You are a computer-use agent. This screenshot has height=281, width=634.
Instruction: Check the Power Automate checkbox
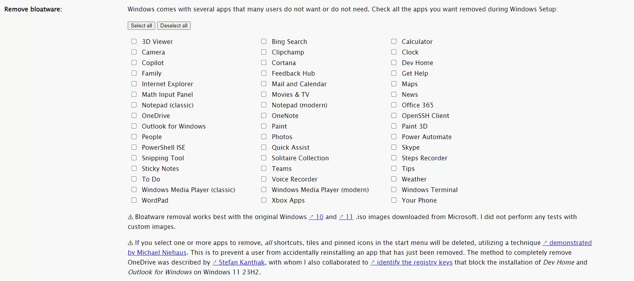click(394, 136)
